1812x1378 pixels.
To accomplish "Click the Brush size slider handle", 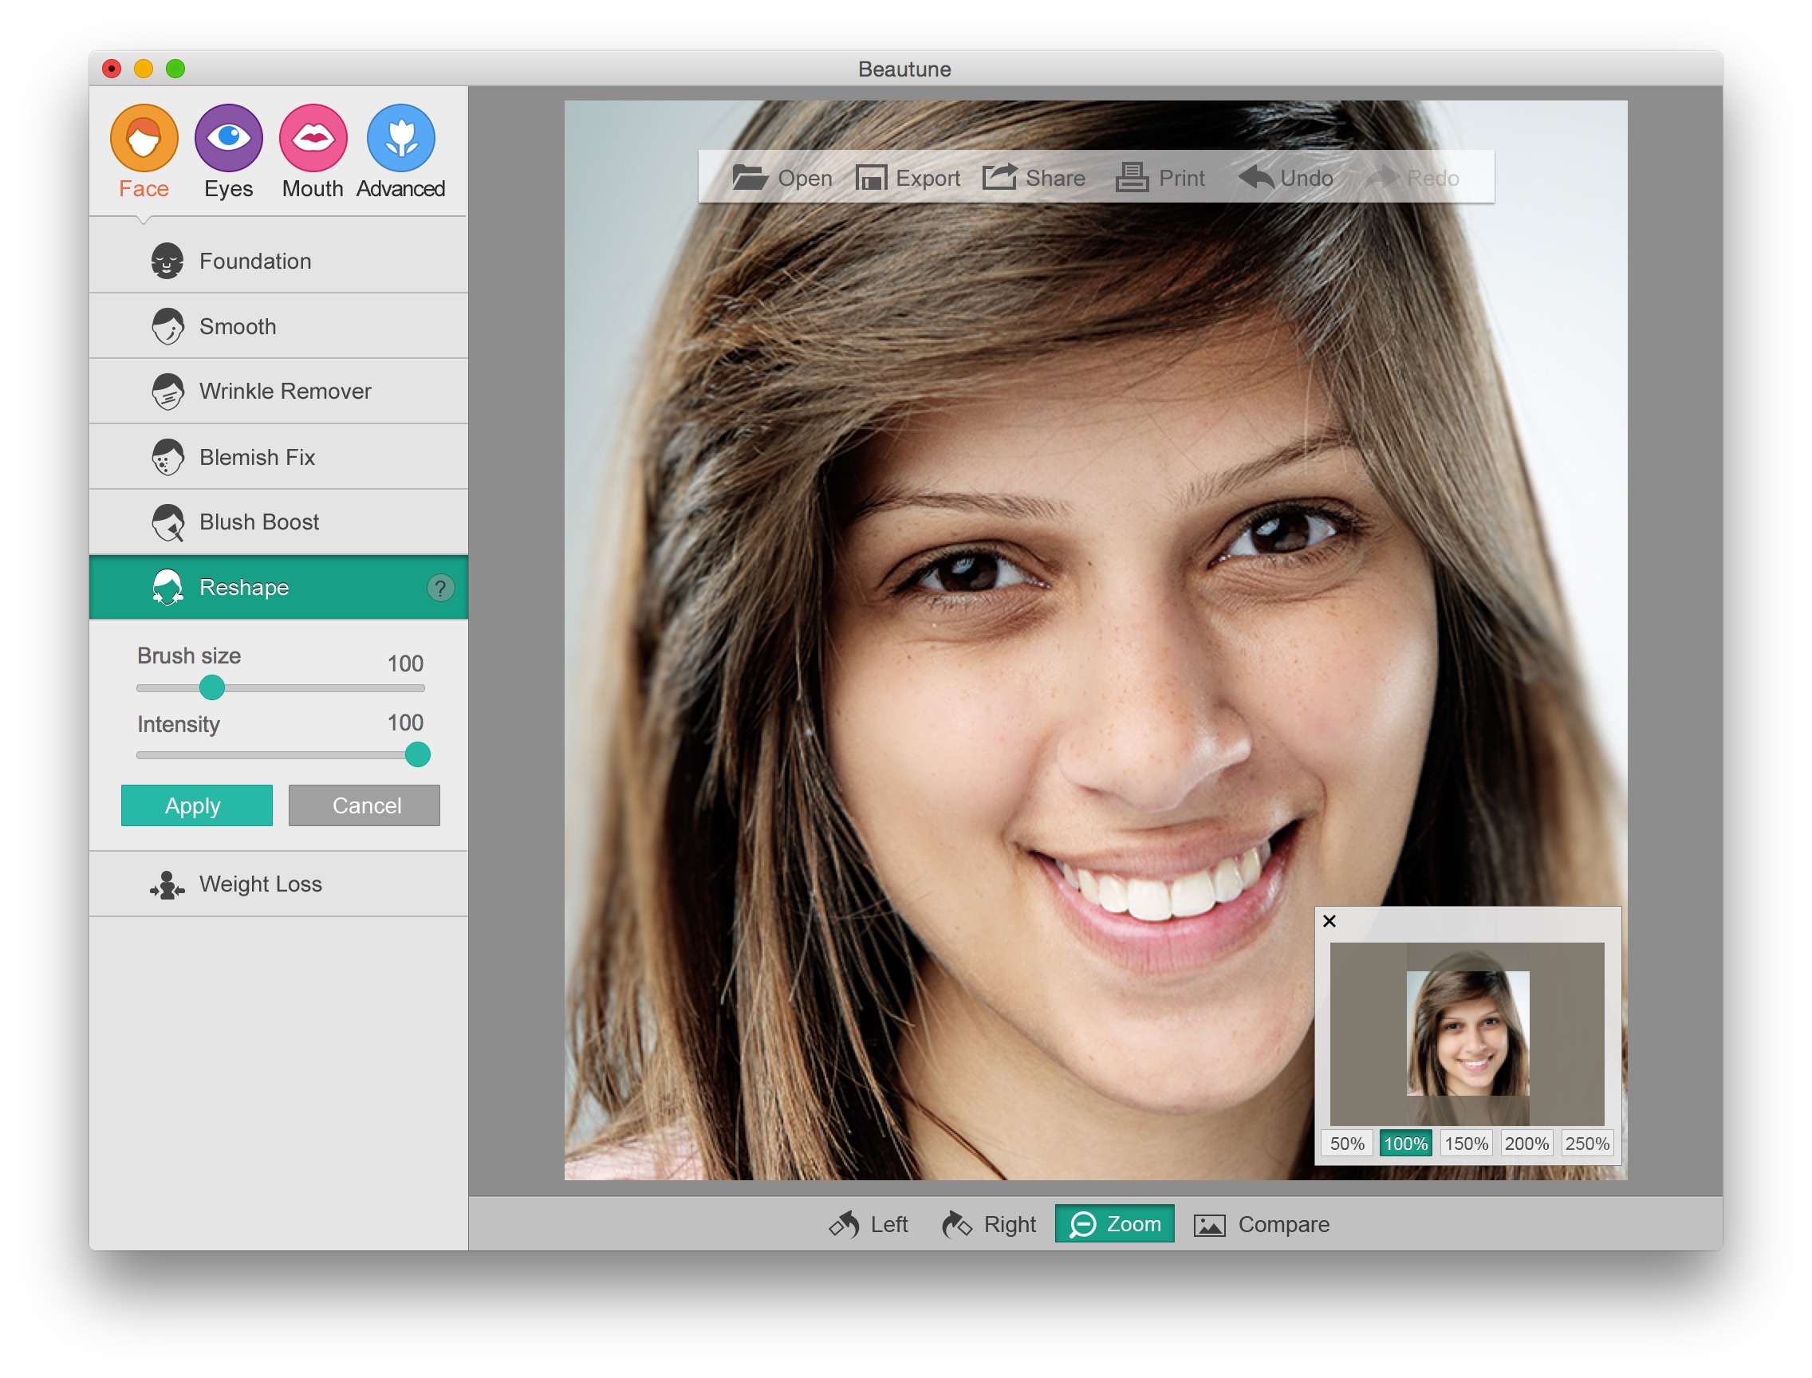I will 211,688.
